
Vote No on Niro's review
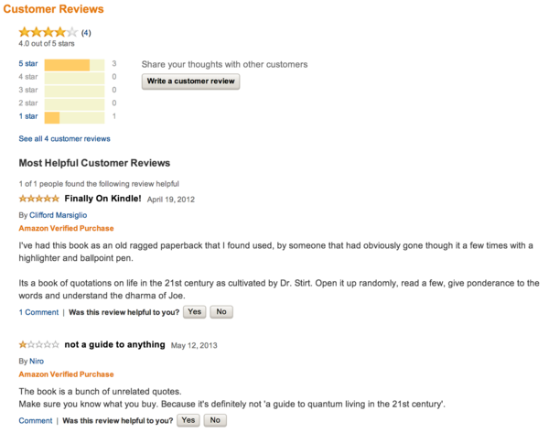[x=215, y=420]
